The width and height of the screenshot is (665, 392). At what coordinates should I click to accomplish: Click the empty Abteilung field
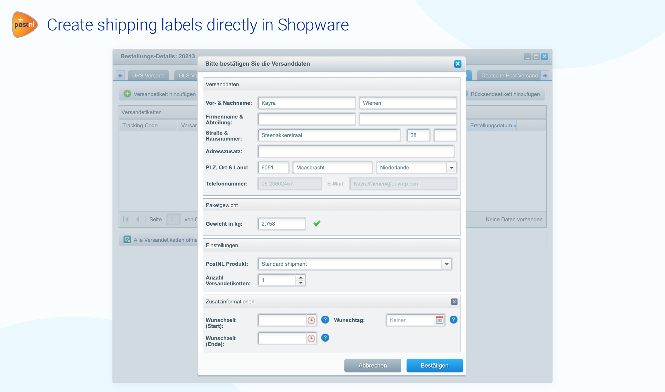(x=408, y=119)
